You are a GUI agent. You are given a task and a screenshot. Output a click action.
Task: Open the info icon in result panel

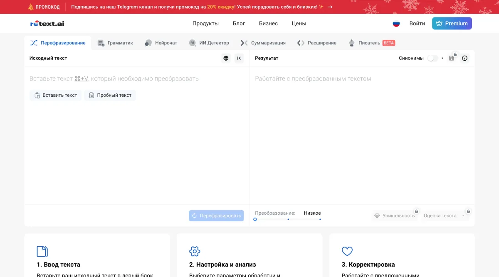pyautogui.click(x=465, y=58)
